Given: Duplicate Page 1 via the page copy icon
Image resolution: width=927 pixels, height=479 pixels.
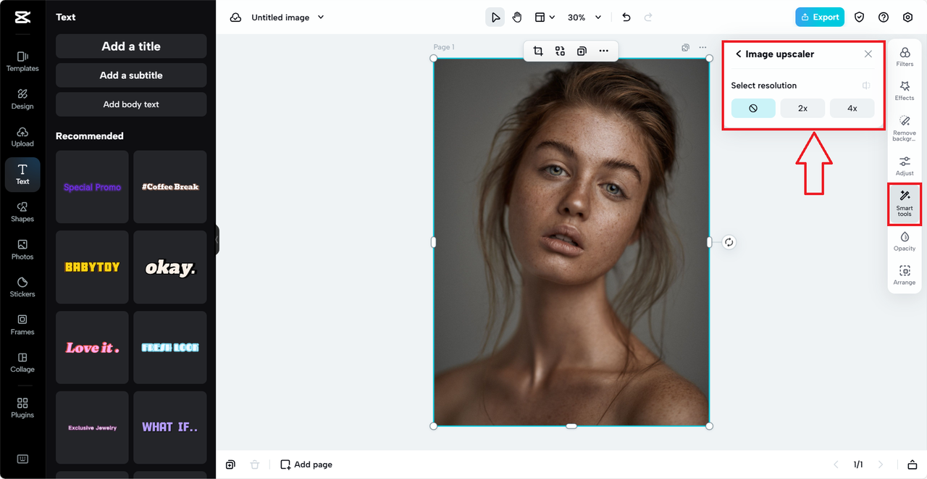Looking at the screenshot, I should pyautogui.click(x=685, y=48).
